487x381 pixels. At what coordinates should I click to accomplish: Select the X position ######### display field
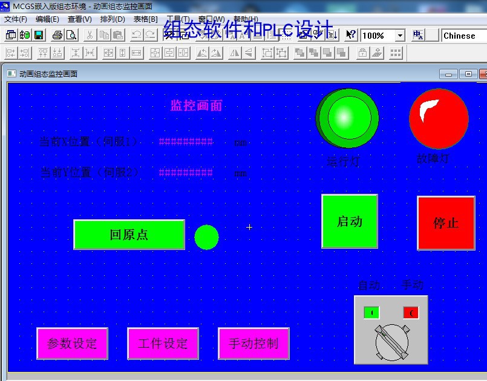coord(186,142)
